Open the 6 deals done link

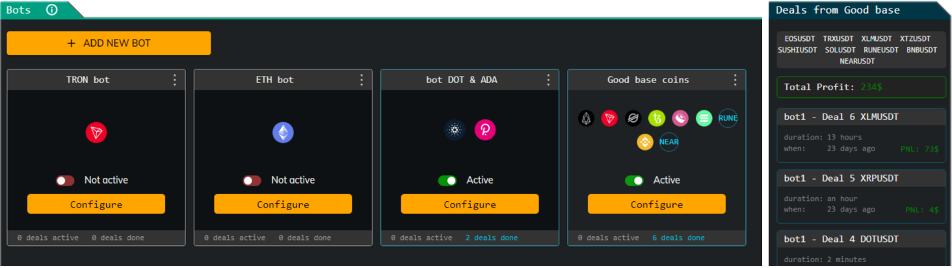[678, 238]
